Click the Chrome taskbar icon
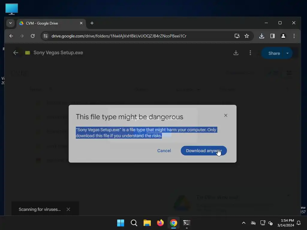Screen dimensions: 307x230 pyautogui.click(x=174, y=223)
